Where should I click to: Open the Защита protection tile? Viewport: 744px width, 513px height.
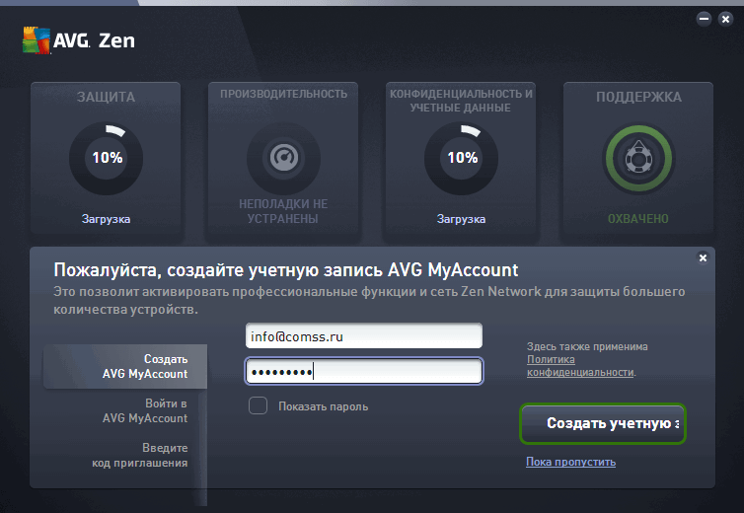pyautogui.click(x=106, y=158)
